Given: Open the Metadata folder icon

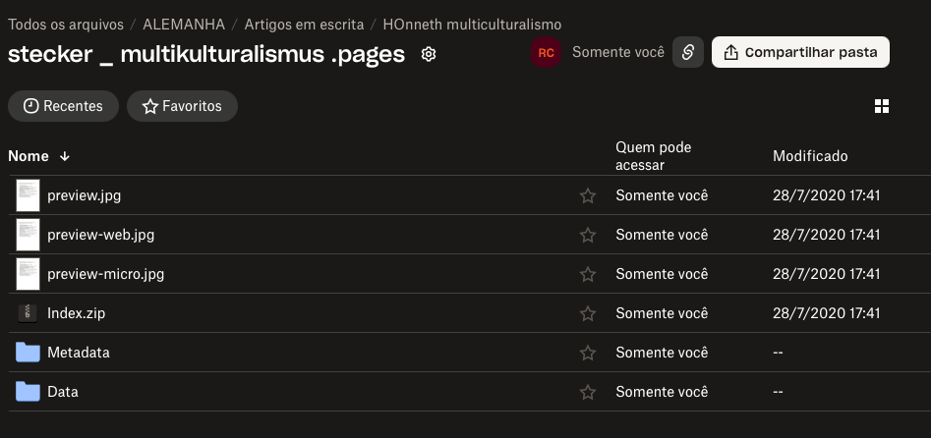Looking at the screenshot, I should point(28,353).
